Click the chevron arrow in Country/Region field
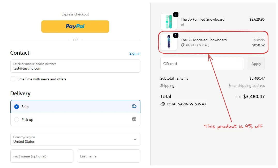This screenshot has height=168, width=278. coord(135,139)
